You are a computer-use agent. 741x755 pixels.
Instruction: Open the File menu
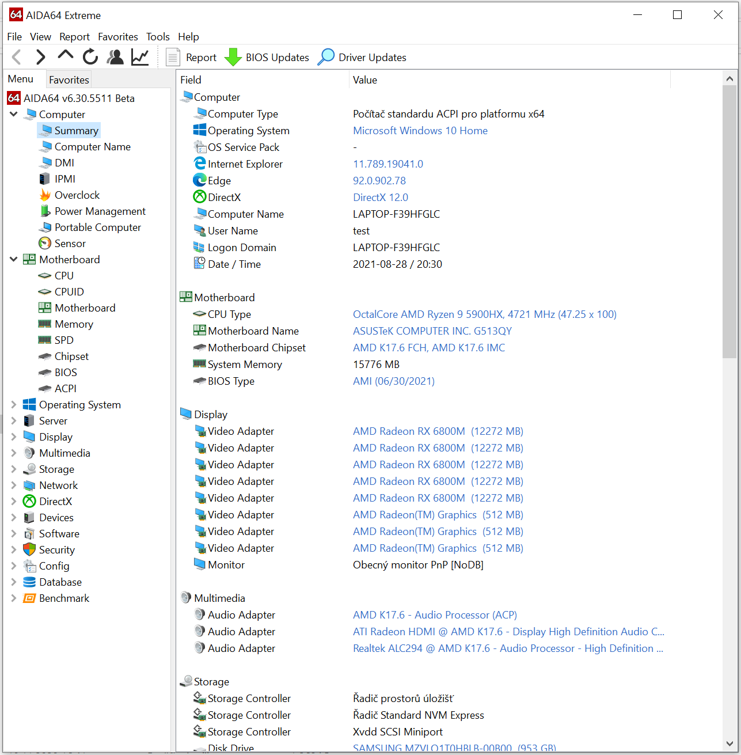[14, 37]
